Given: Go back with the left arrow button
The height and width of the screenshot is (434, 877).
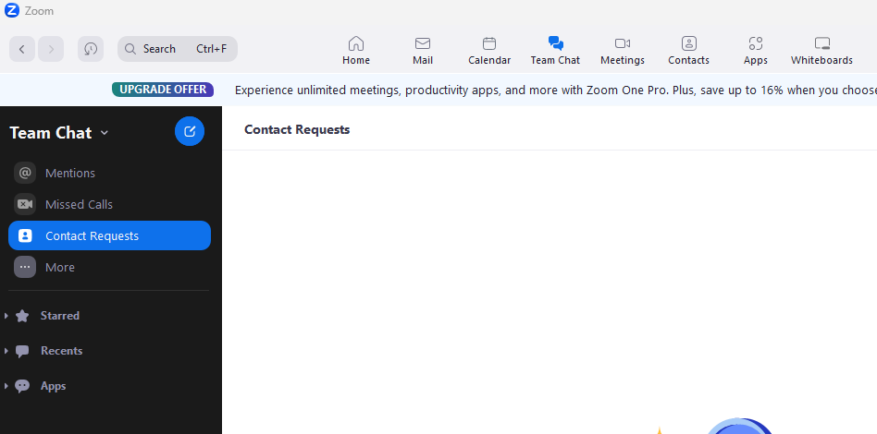Looking at the screenshot, I should click(22, 49).
